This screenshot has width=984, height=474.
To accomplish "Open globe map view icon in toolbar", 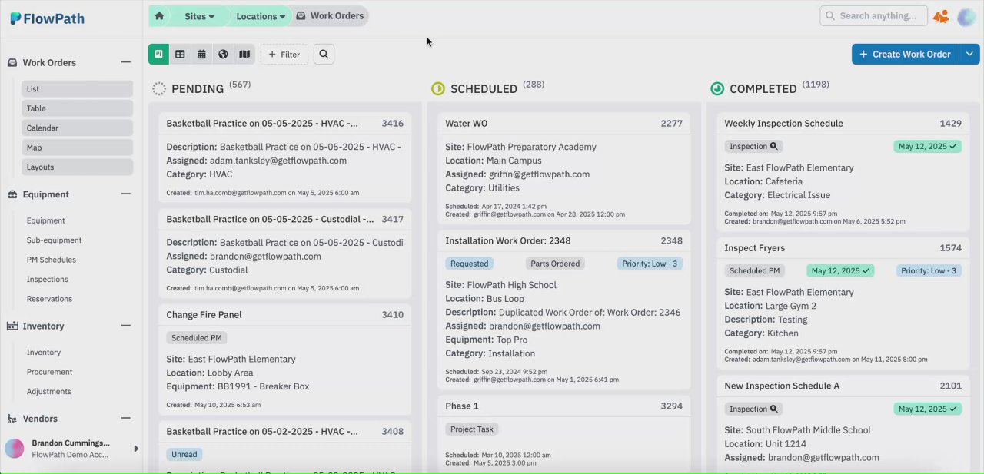I will [x=223, y=55].
